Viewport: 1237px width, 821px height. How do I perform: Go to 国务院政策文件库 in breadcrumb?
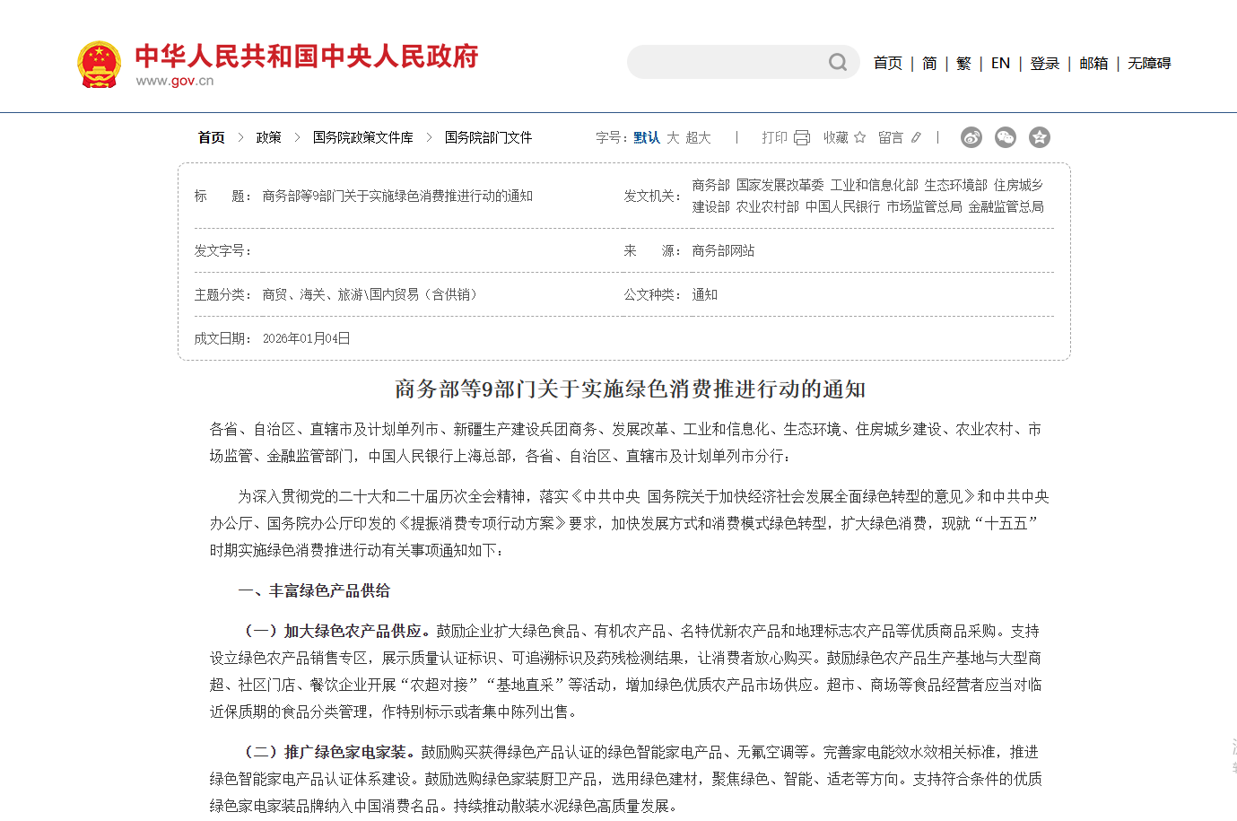[362, 137]
